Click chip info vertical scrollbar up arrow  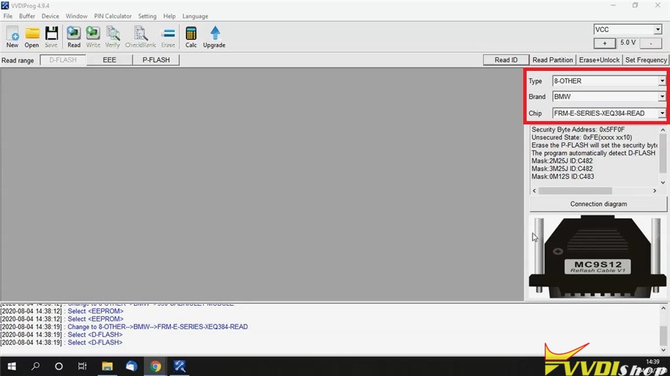coord(663,130)
